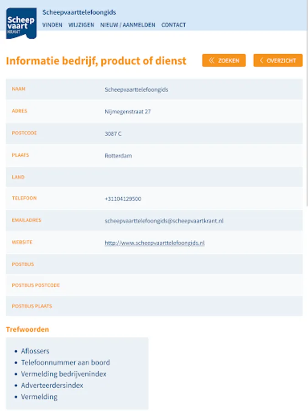Open the Wijzigen menu item
Screen dimensions: 308x411
pyautogui.click(x=81, y=25)
